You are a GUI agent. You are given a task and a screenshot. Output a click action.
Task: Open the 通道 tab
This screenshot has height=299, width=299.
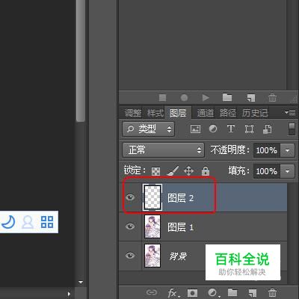206,113
